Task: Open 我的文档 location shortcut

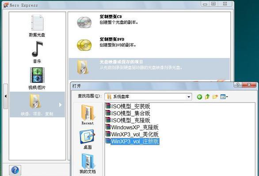Action: pos(88,163)
